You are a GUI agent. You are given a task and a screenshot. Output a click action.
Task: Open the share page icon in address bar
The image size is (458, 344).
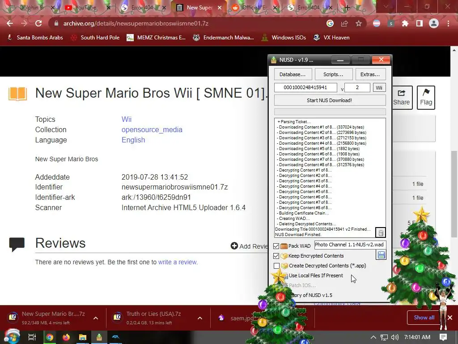(x=344, y=23)
